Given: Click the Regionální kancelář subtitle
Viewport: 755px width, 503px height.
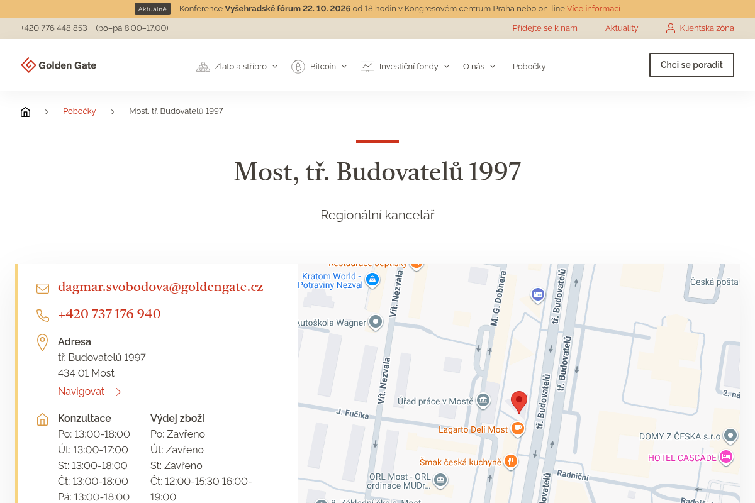Looking at the screenshot, I should (377, 215).
